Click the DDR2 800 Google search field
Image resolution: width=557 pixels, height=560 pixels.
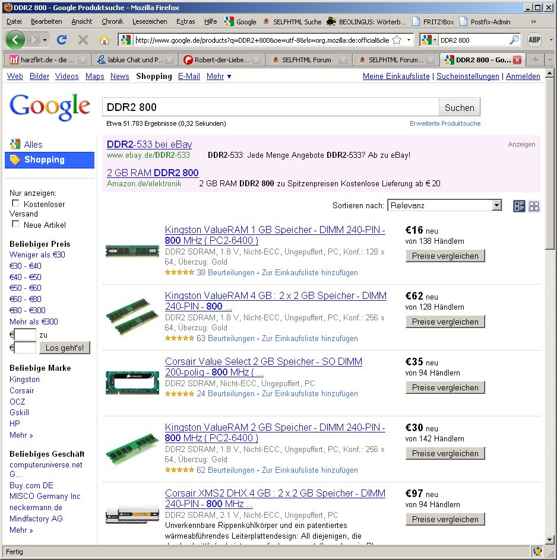270,107
